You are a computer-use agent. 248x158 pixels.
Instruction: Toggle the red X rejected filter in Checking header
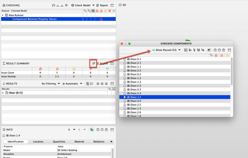point(110,11)
